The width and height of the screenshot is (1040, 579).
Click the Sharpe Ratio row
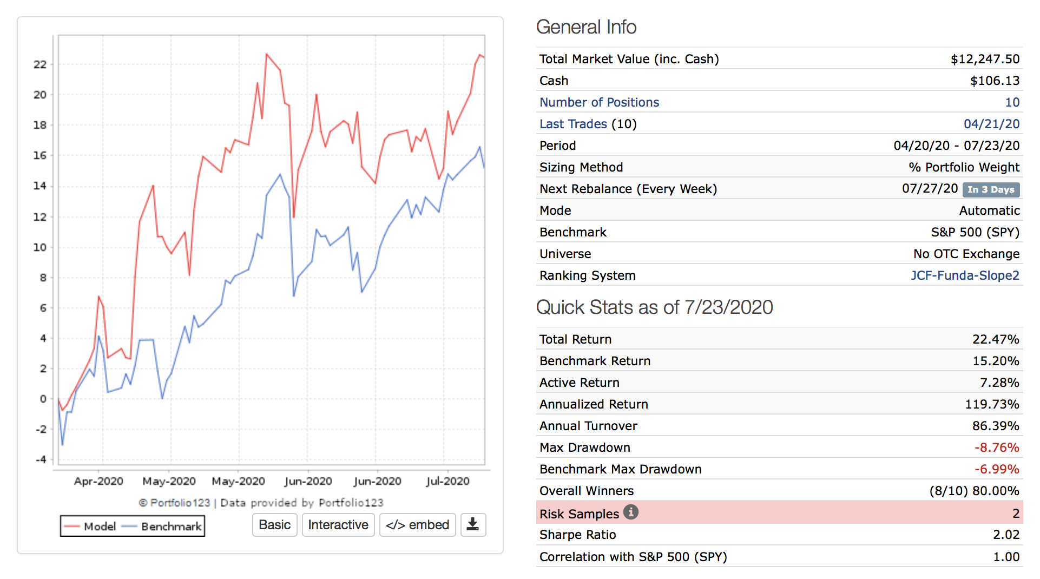click(x=779, y=535)
